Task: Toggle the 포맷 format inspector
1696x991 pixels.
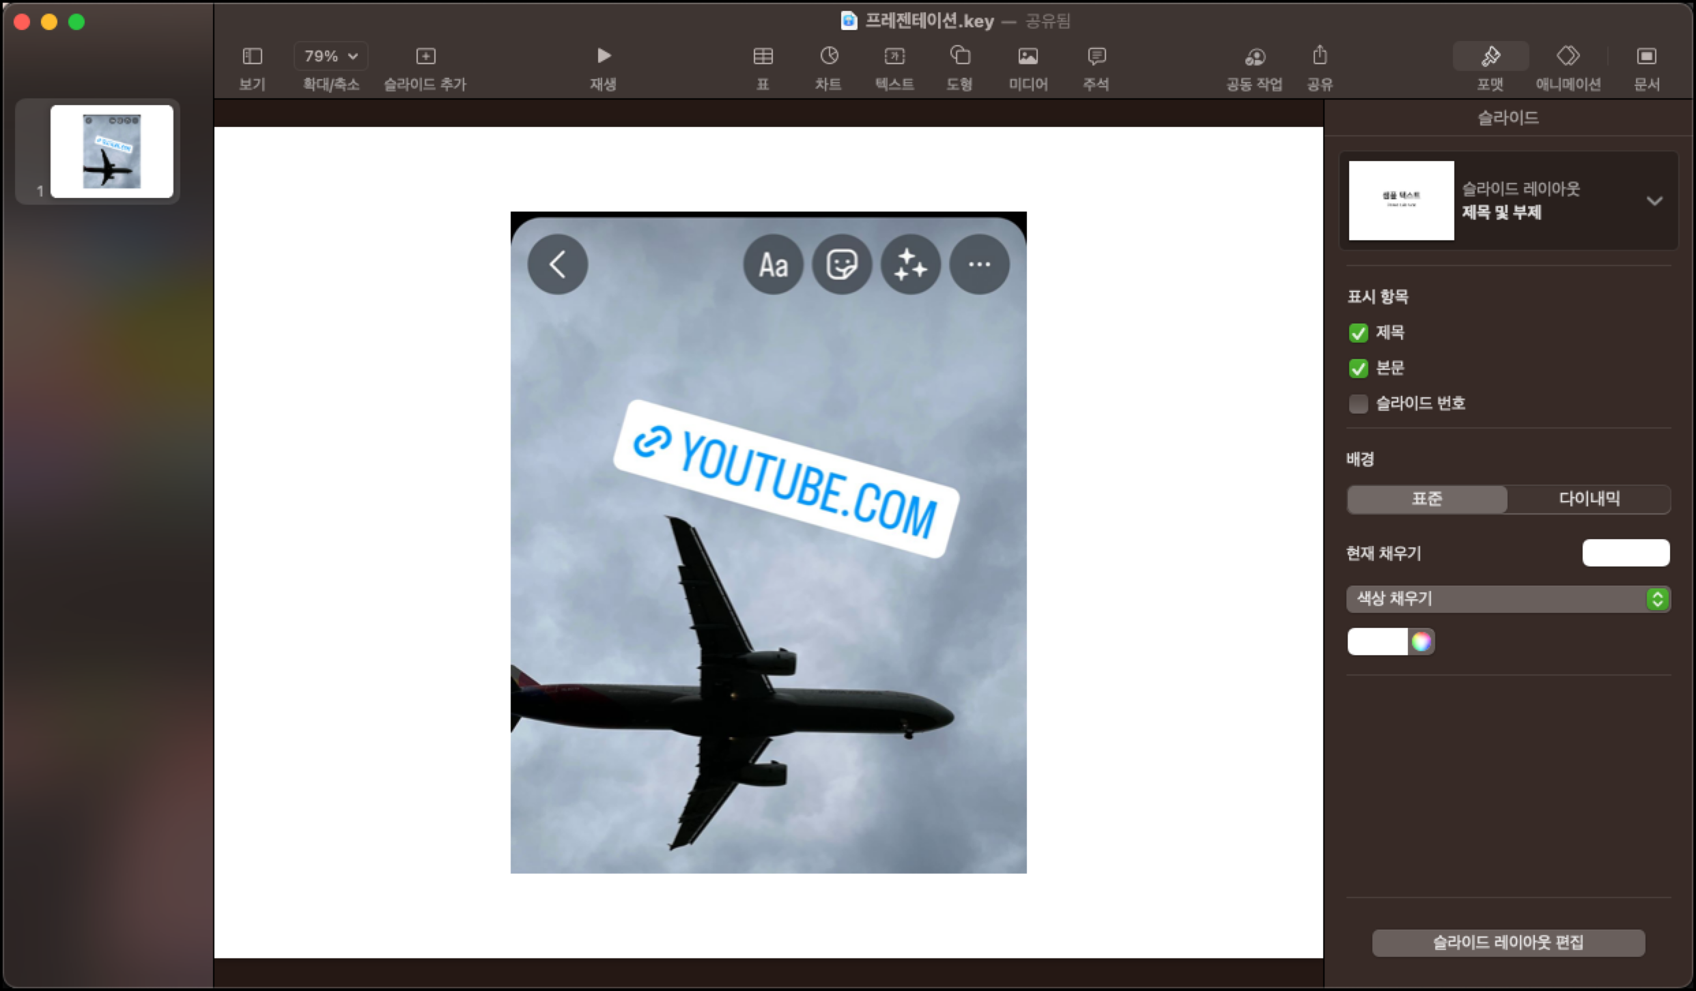Action: (x=1490, y=56)
